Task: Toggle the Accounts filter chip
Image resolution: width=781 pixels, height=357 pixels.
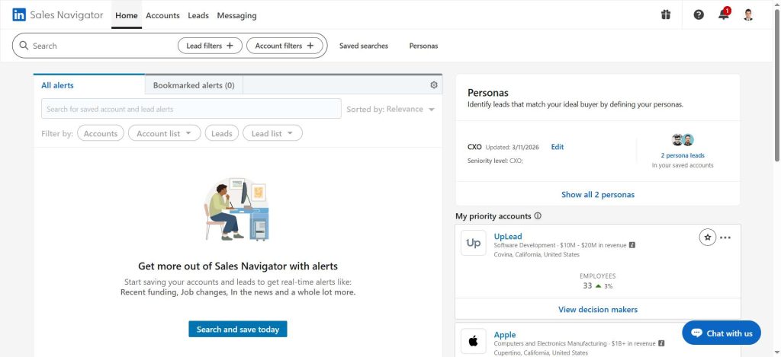Action: [x=101, y=133]
